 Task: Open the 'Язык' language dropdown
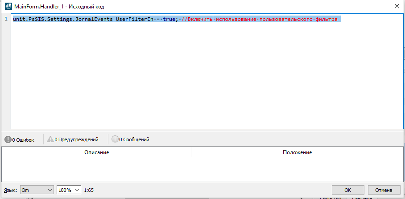[37, 190]
